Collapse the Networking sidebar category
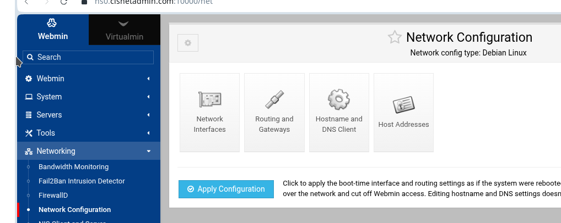This screenshot has height=223, width=561. click(89, 151)
